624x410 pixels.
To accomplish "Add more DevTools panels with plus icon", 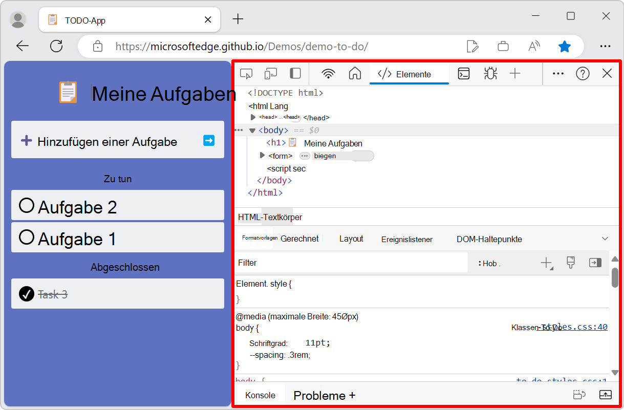I will click(515, 73).
